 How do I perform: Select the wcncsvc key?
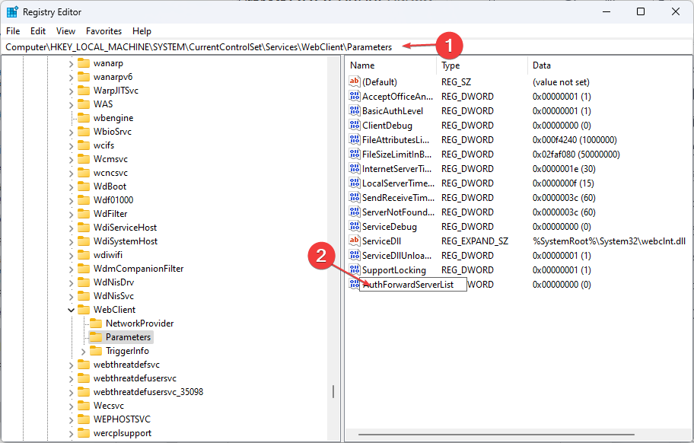(x=110, y=173)
